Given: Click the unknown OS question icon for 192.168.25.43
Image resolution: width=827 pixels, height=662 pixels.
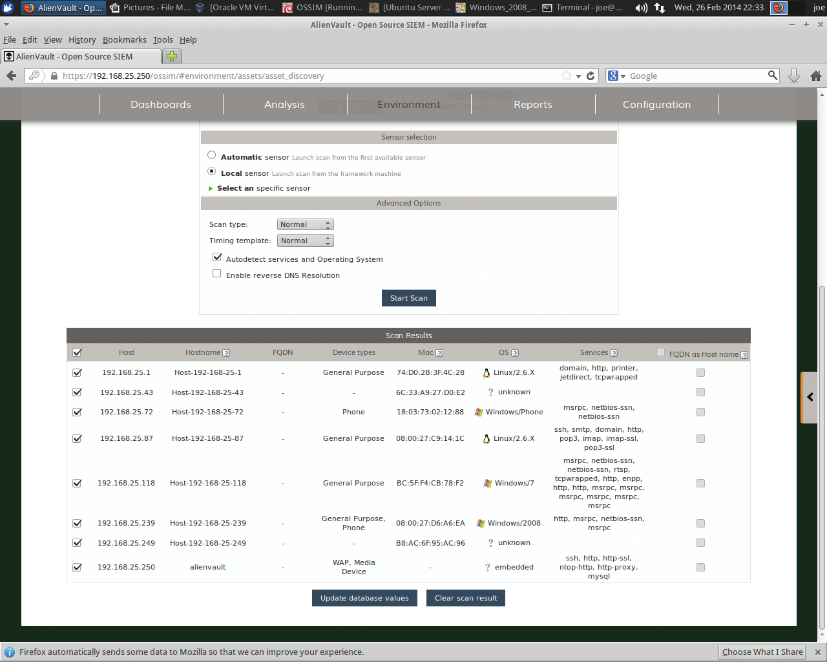Looking at the screenshot, I should tap(491, 392).
